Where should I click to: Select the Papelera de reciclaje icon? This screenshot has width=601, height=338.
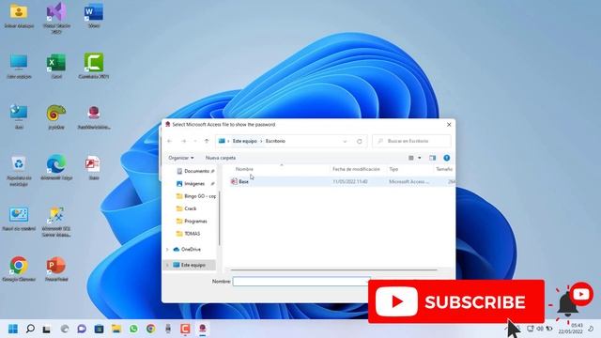(19, 171)
